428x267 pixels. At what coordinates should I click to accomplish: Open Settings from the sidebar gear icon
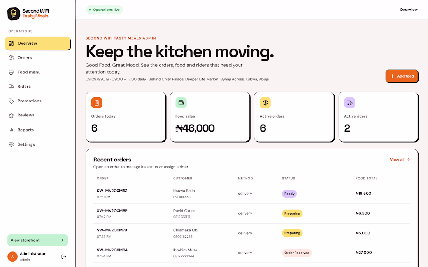coord(11,144)
